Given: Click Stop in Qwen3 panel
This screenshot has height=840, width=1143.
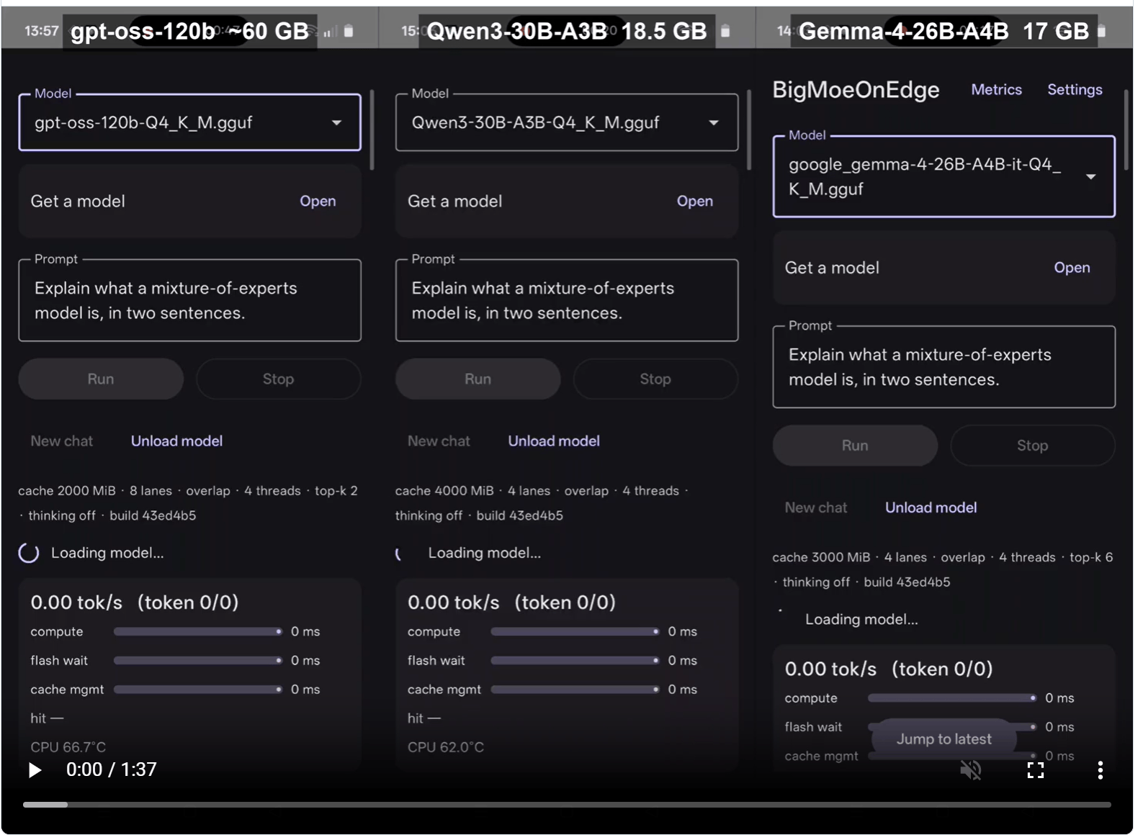Looking at the screenshot, I should coord(655,379).
